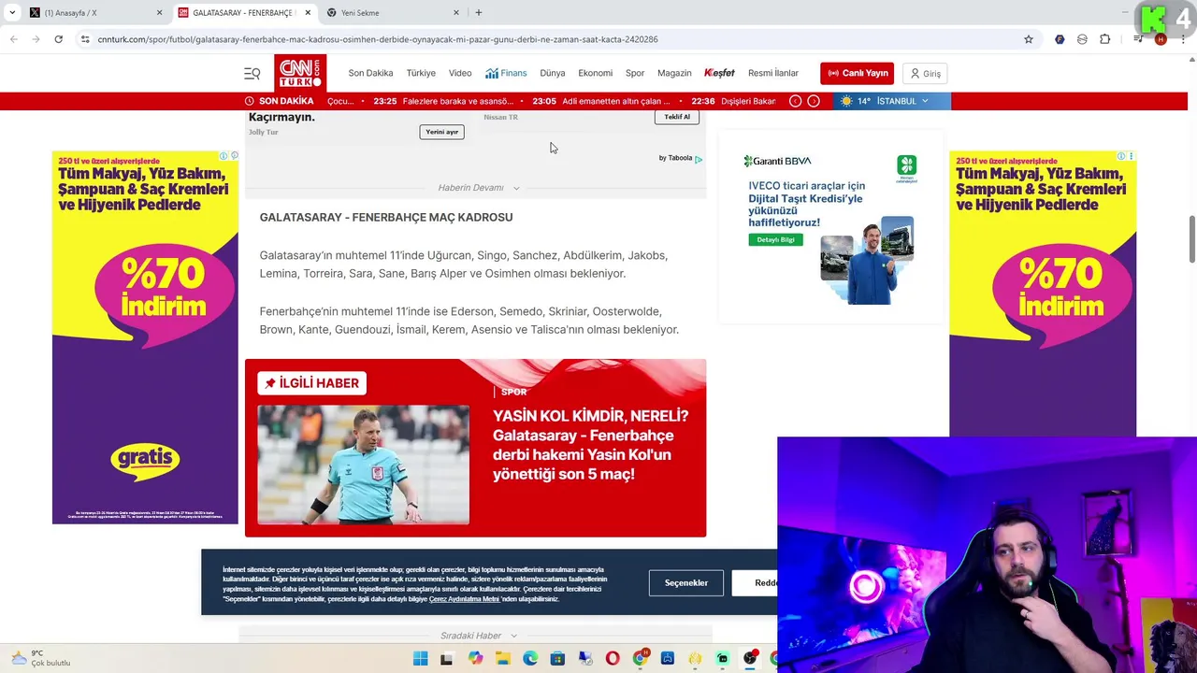This screenshot has width=1197, height=673.
Task: Open the Magazin menu item
Action: click(x=674, y=73)
